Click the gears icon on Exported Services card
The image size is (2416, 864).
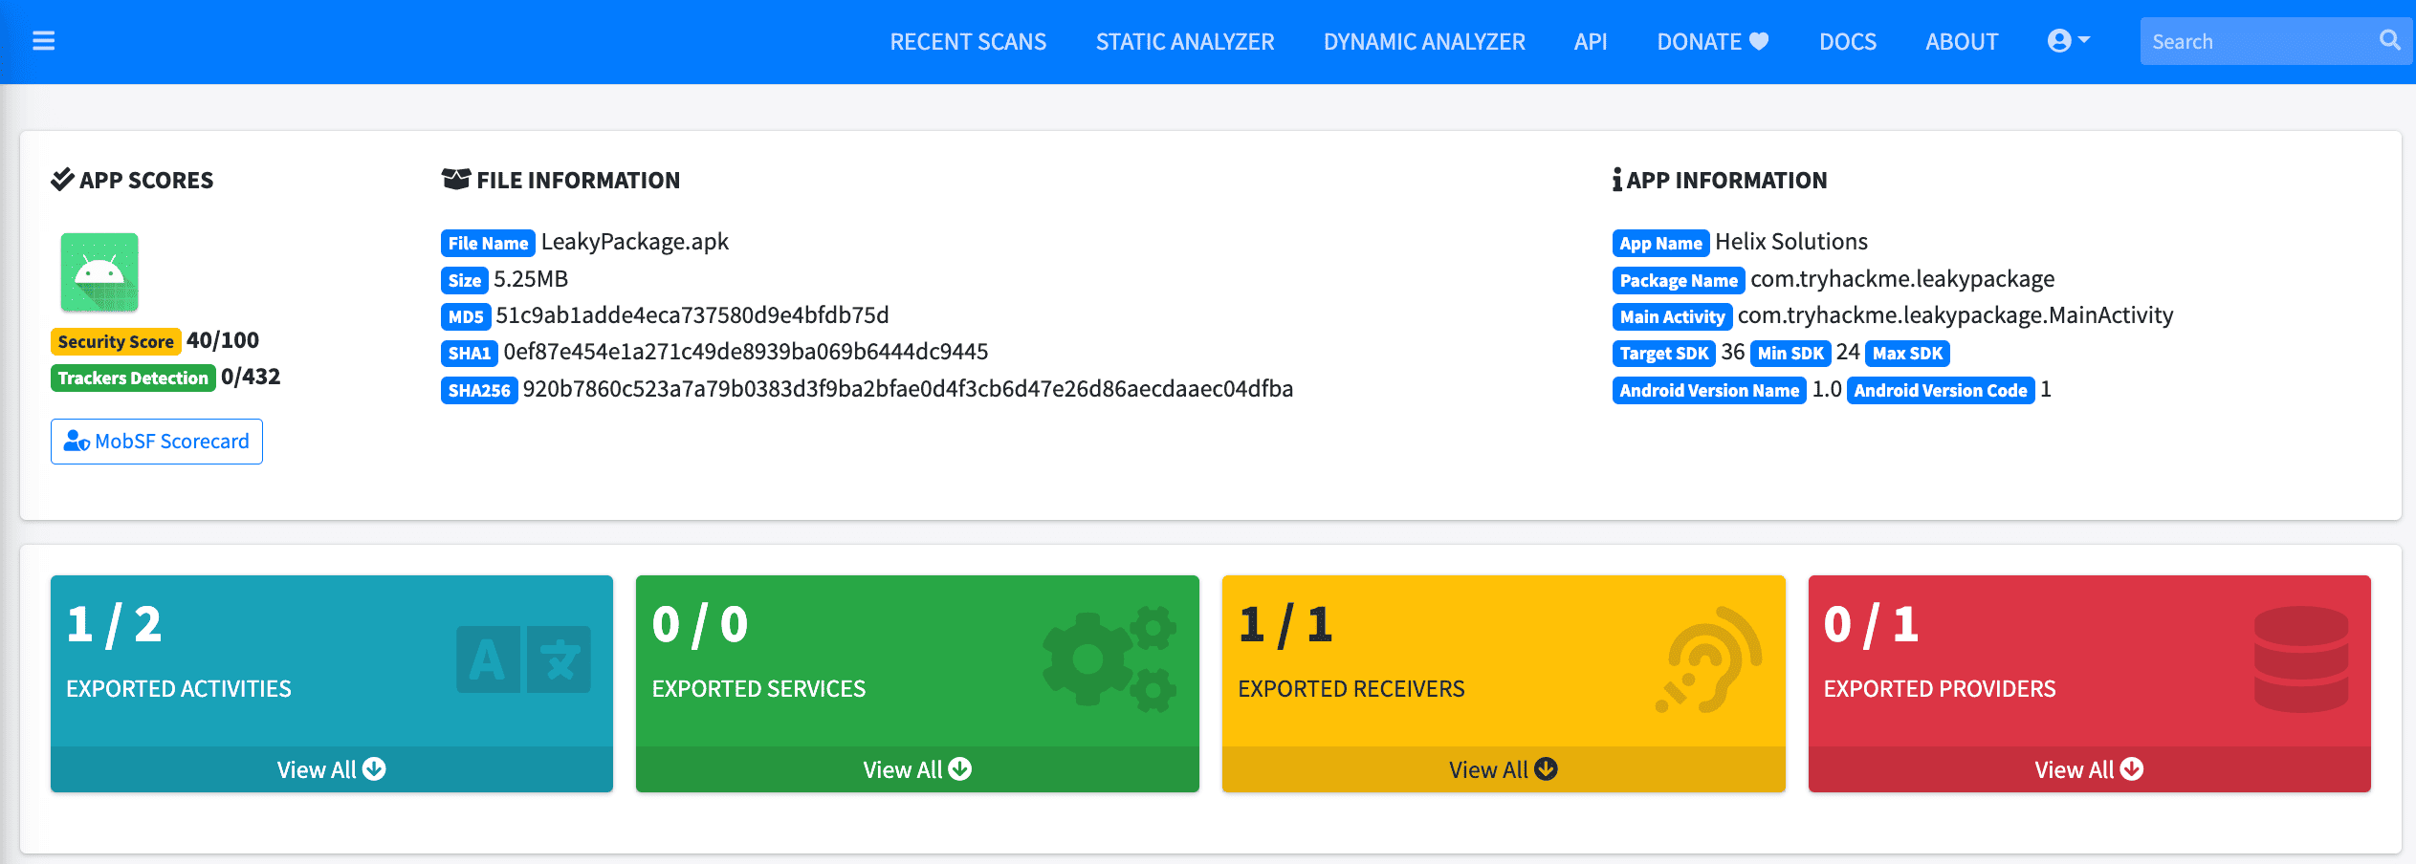(1109, 659)
